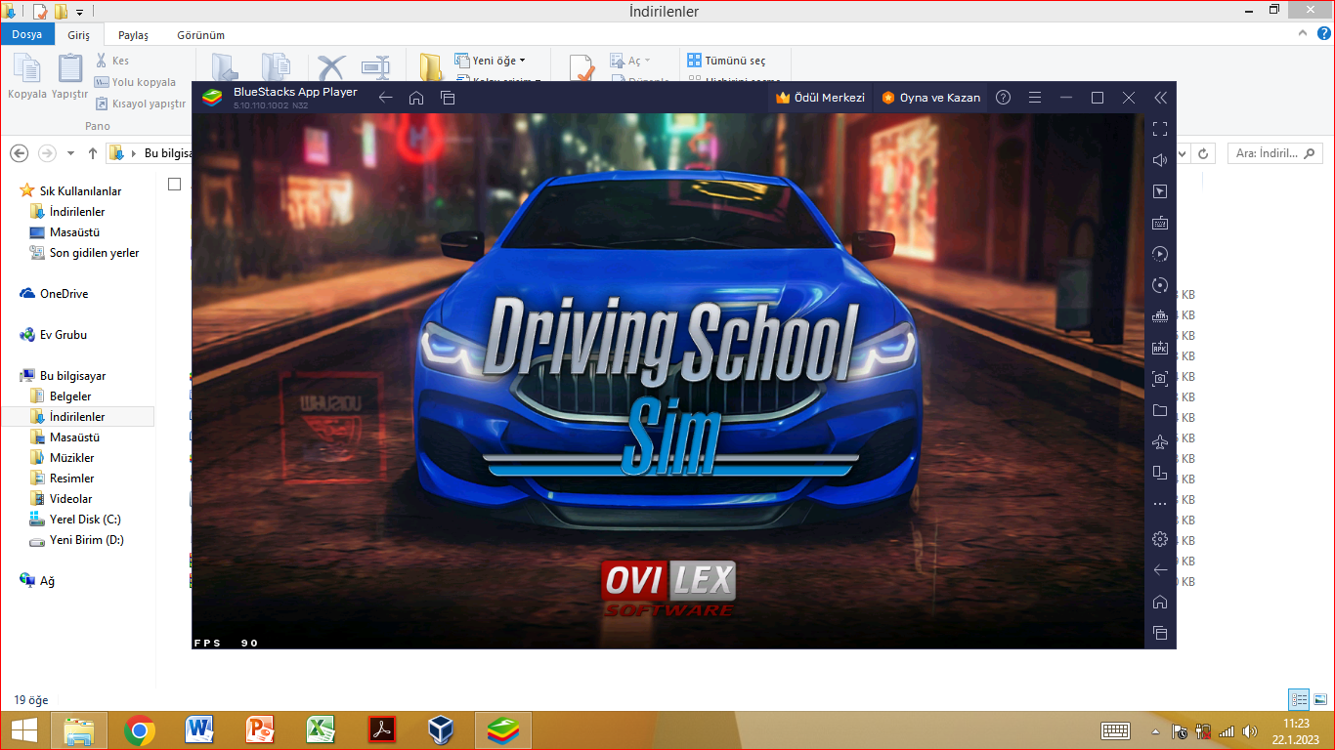Toggle the select-all checkbox in file list header

pyautogui.click(x=174, y=184)
